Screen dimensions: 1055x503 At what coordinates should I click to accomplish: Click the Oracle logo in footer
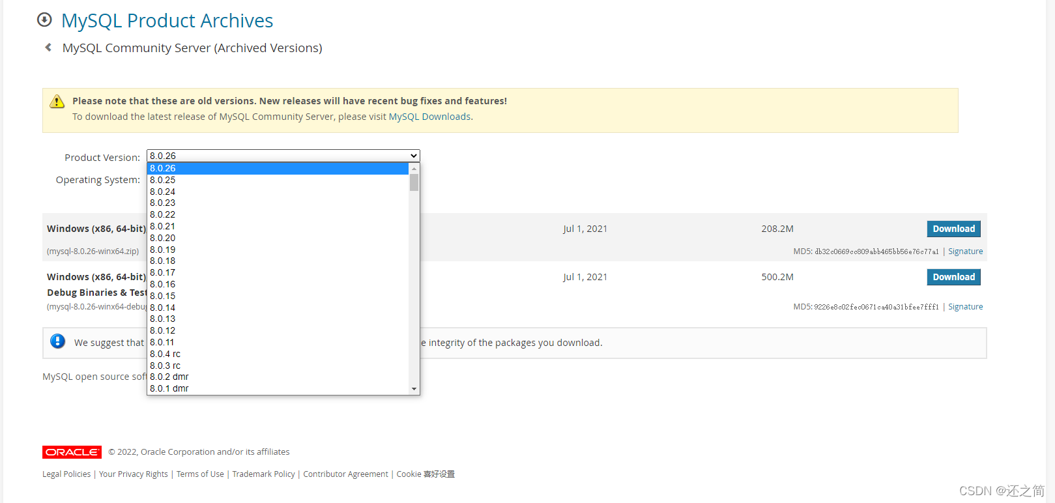pyautogui.click(x=72, y=452)
